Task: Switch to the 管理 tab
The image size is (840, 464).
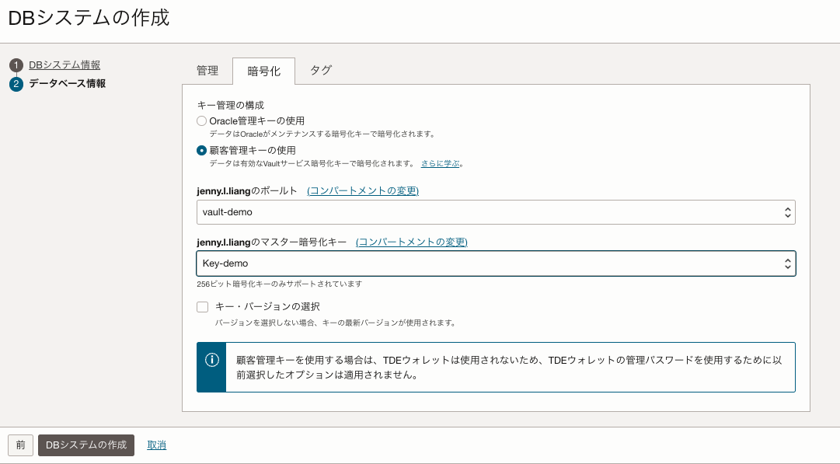Action: pyautogui.click(x=207, y=71)
